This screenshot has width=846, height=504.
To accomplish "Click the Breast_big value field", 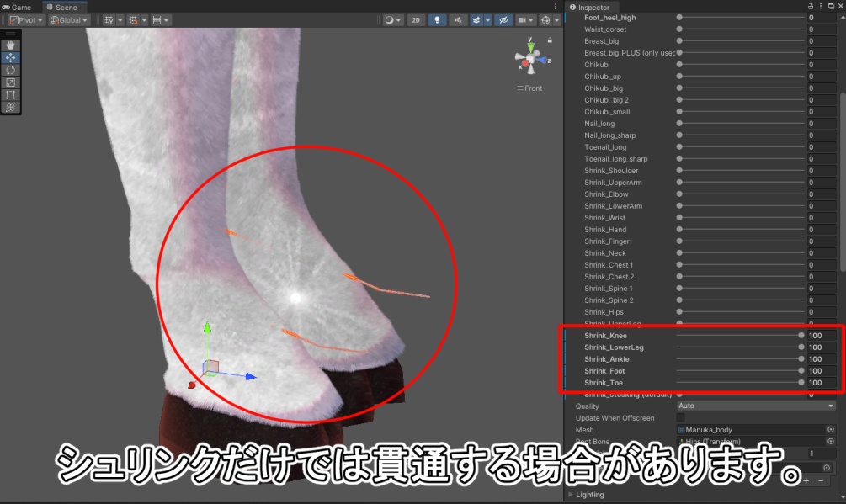I will click(822, 41).
